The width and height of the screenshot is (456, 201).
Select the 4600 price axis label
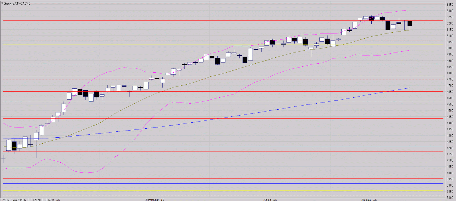[x=450, y=98]
